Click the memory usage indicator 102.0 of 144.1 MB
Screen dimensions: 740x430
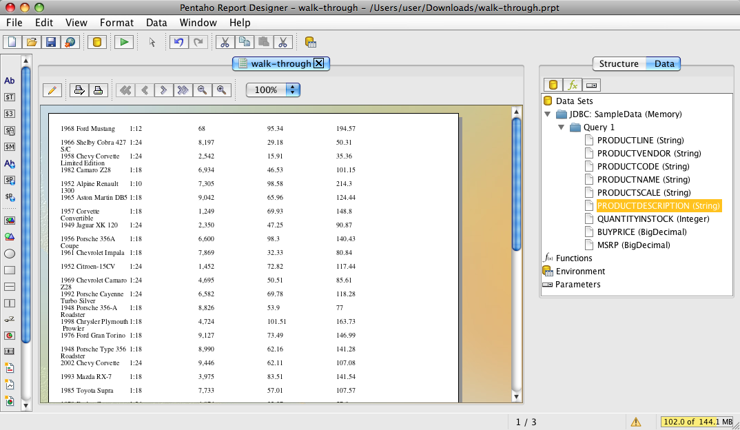tap(697, 422)
